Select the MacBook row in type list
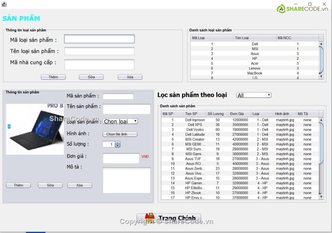Image resolution: width=332 pixels, height=233 pixels. click(x=255, y=73)
